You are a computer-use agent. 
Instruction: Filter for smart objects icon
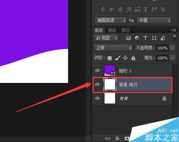tap(163, 38)
